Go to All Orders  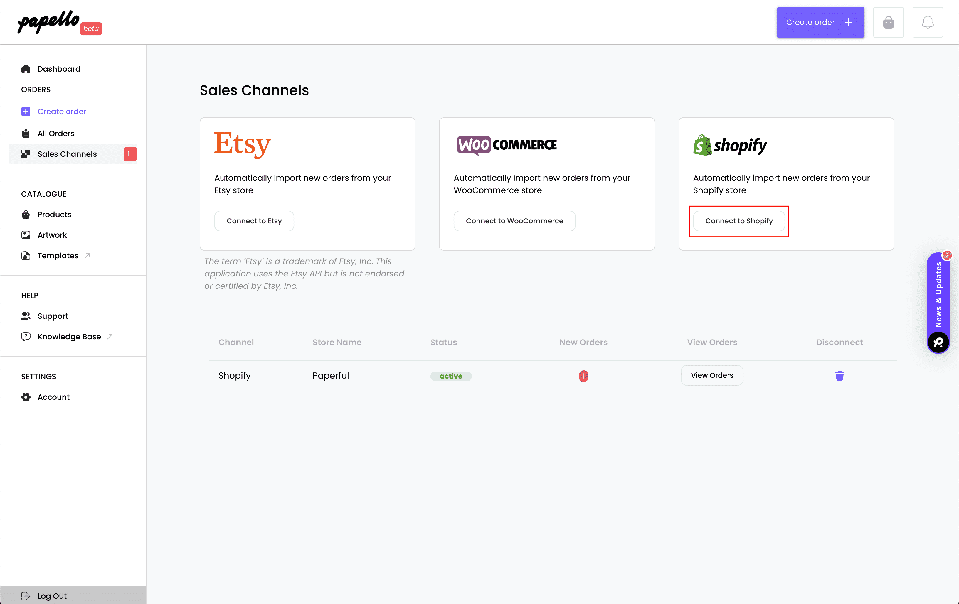(56, 133)
